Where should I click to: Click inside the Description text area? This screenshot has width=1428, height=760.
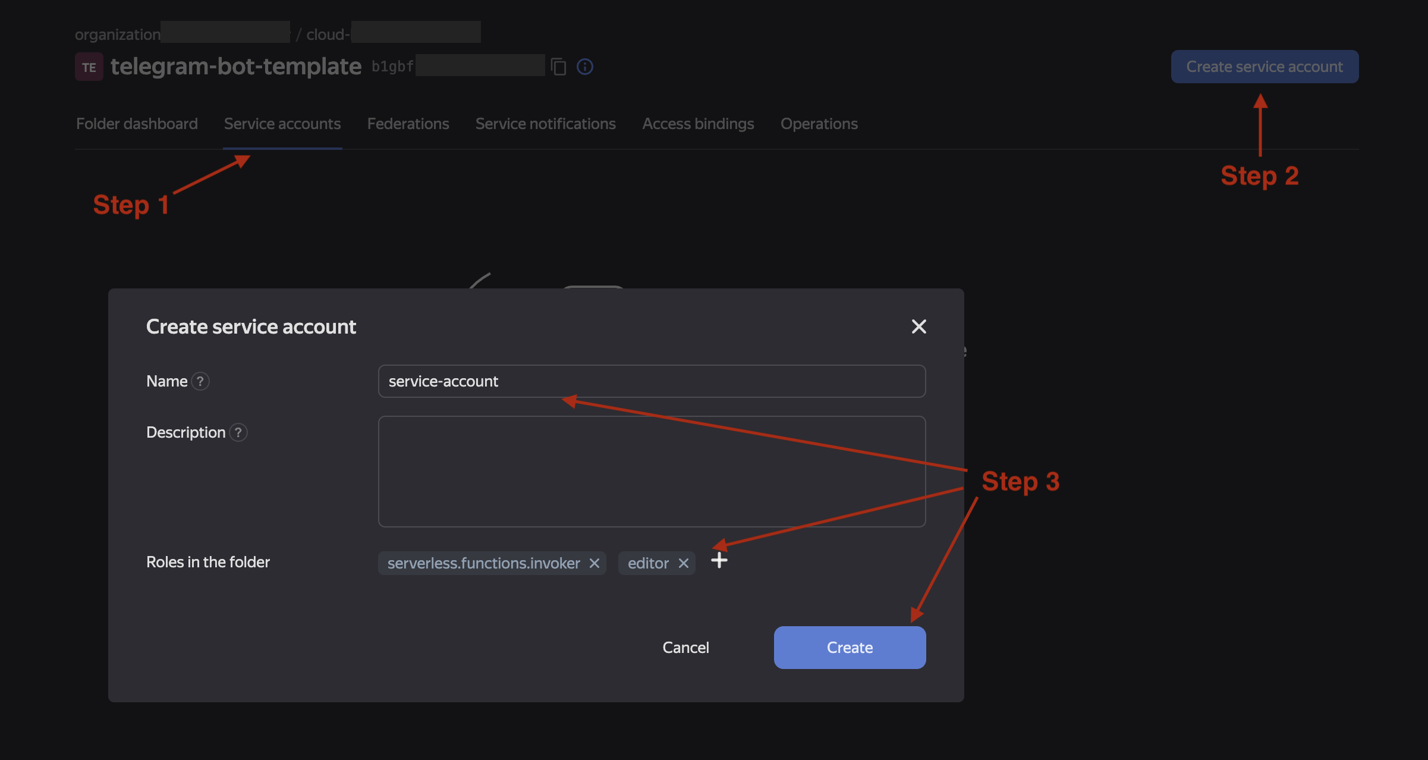pos(652,471)
